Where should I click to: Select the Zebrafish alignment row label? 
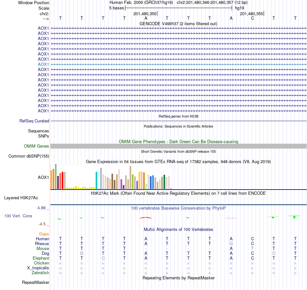[x=40, y=273]
